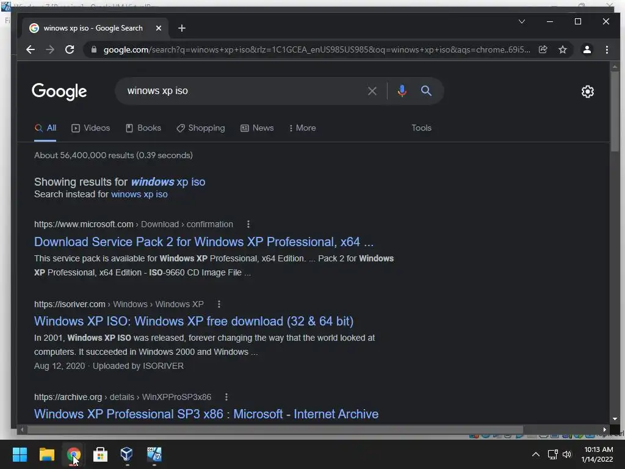Click the Windows 7 VM taskbar icon
625x469 pixels.
[x=154, y=454]
